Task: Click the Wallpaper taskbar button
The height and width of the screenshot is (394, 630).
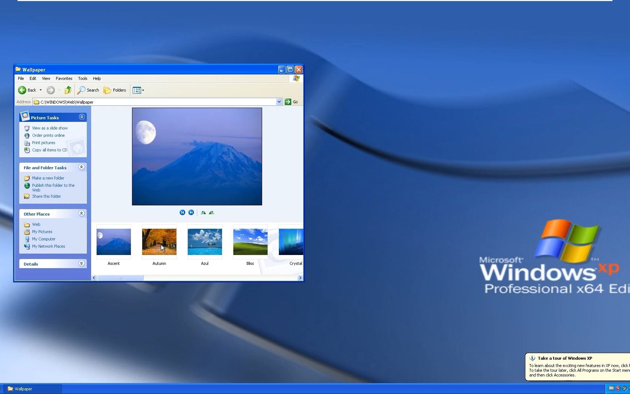Action: (33, 389)
